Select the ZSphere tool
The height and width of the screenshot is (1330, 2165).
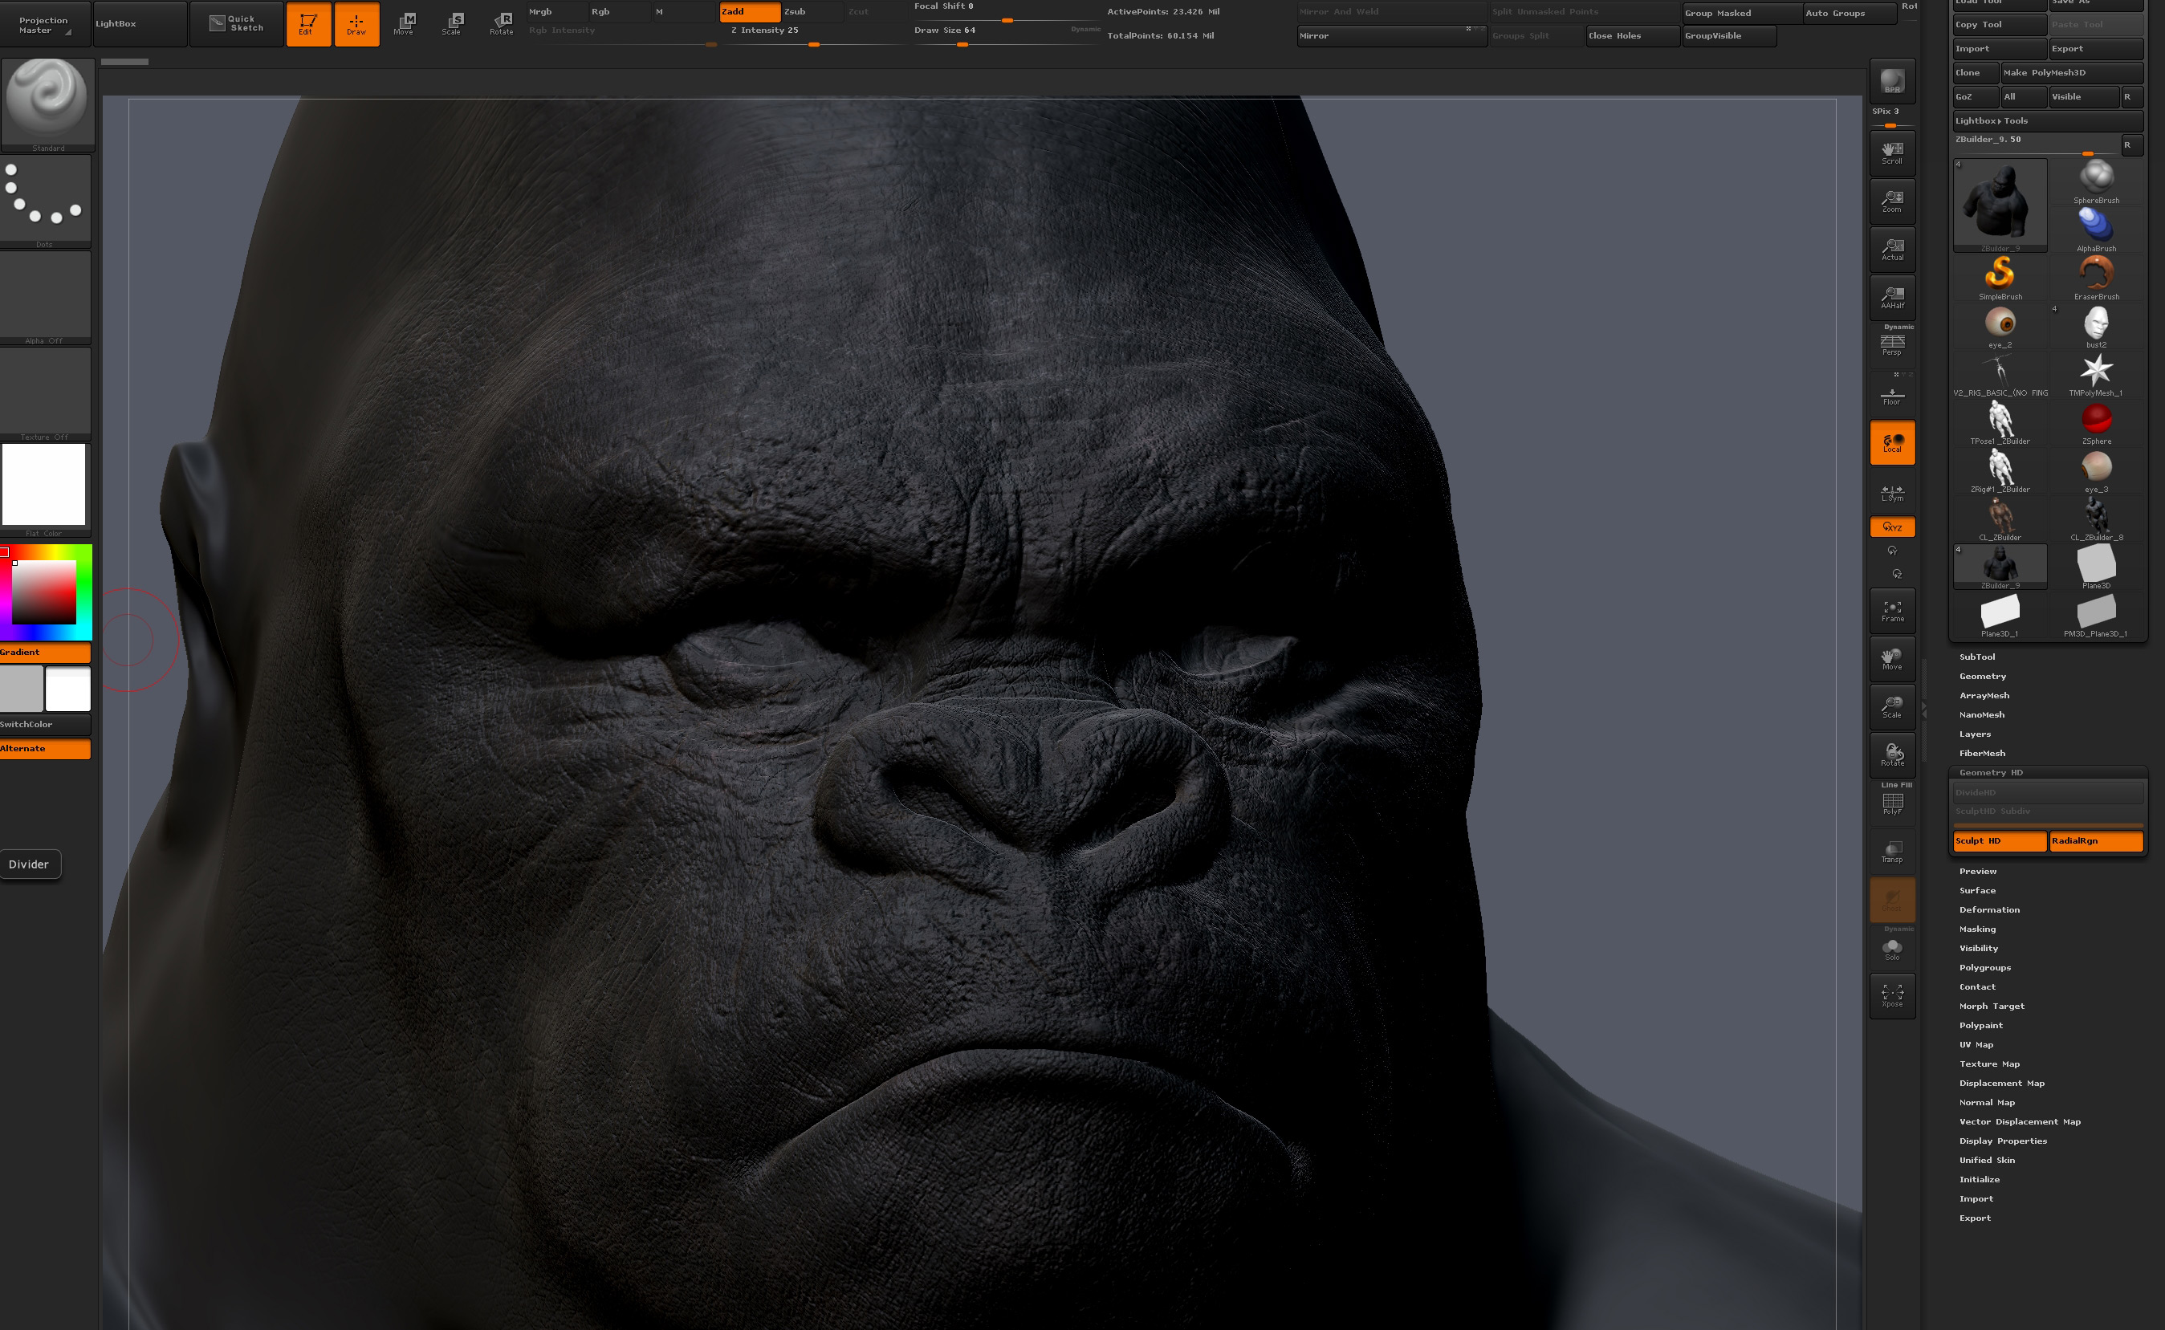pyautogui.click(x=2097, y=423)
